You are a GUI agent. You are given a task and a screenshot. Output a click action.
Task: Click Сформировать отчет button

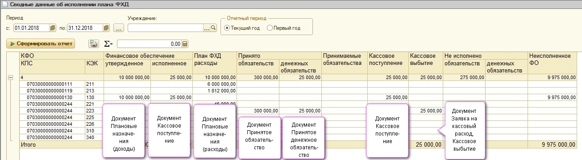tap(41, 44)
